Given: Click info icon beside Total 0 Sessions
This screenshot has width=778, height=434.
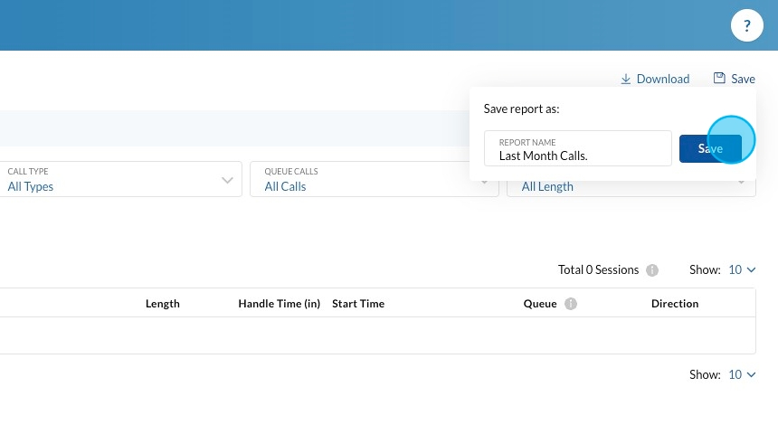Looking at the screenshot, I should pyautogui.click(x=652, y=270).
